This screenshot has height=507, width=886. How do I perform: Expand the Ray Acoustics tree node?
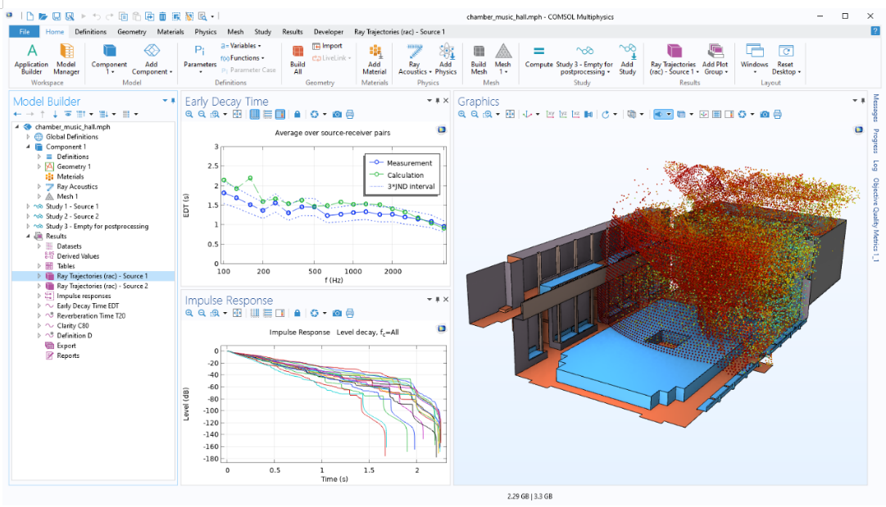pos(39,187)
